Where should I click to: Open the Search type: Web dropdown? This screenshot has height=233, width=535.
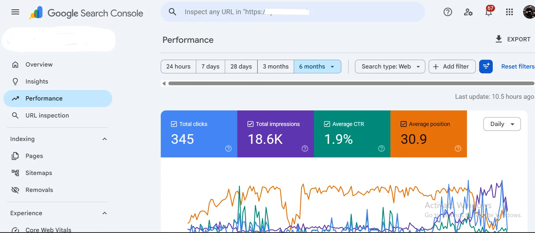pyautogui.click(x=390, y=67)
